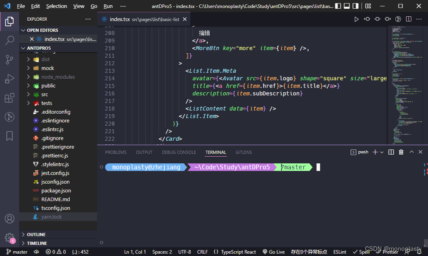Open the Manage gear menu
This screenshot has height=256, width=428.
click(x=10, y=238)
